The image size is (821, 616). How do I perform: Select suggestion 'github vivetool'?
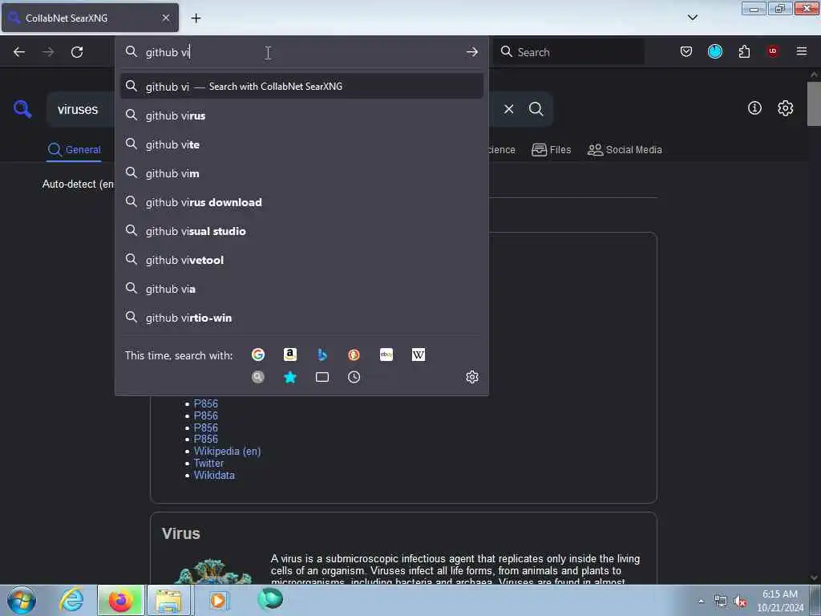301,260
